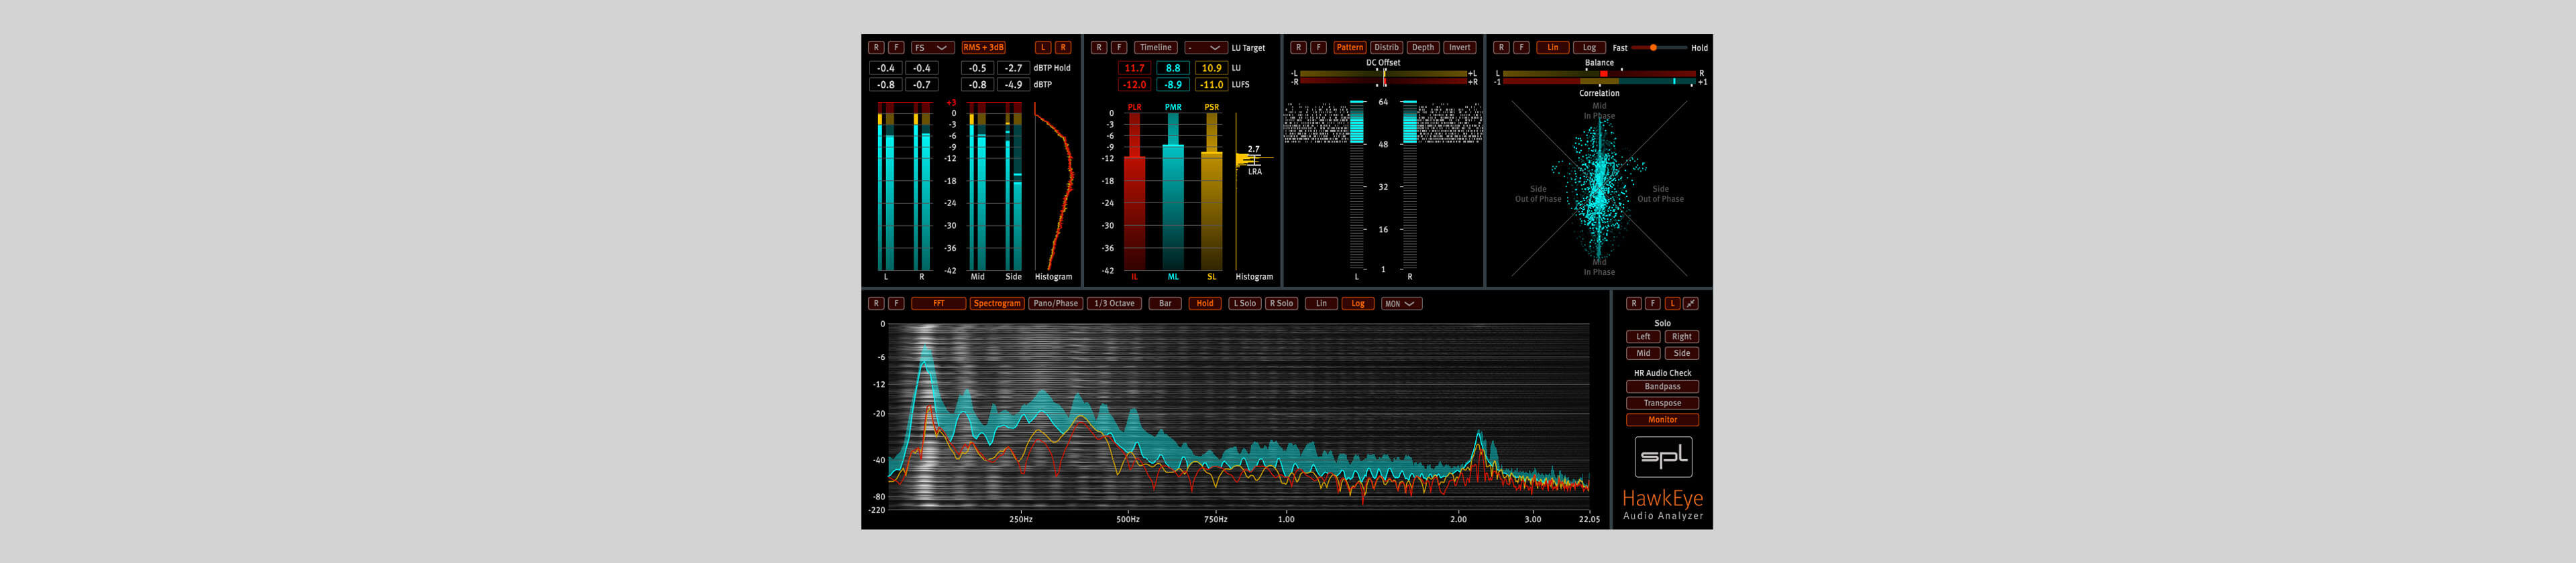Click the -4.9 Side dBTP value
The height and width of the screenshot is (563, 2576).
1013,85
